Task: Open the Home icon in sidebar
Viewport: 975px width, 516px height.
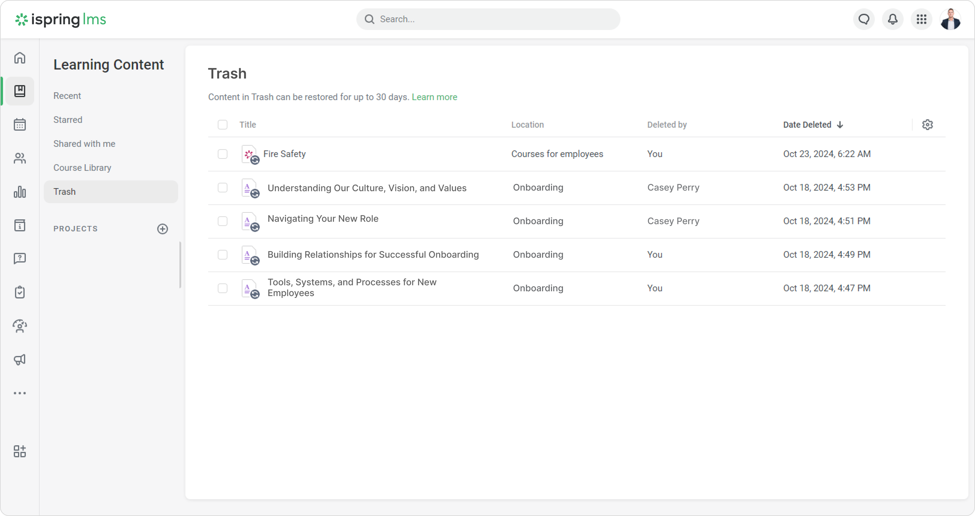Action: click(x=20, y=58)
